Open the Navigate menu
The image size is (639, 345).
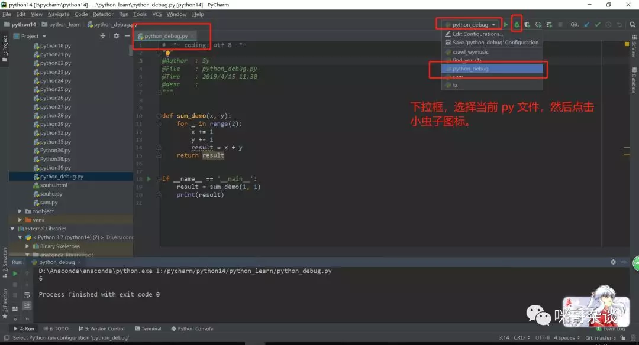[x=59, y=14]
